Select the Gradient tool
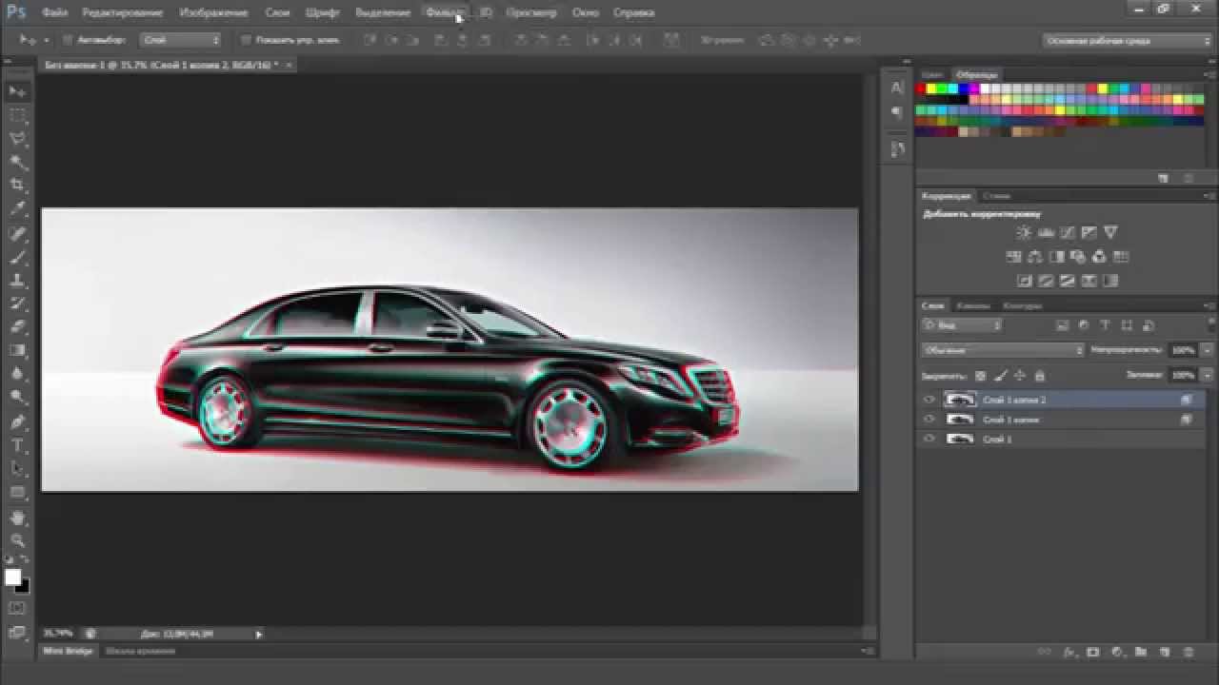Image resolution: width=1219 pixels, height=685 pixels. pyautogui.click(x=17, y=351)
